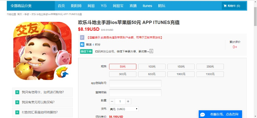
Task: Open the 直播 navigation item
Action: [x=133, y=6]
